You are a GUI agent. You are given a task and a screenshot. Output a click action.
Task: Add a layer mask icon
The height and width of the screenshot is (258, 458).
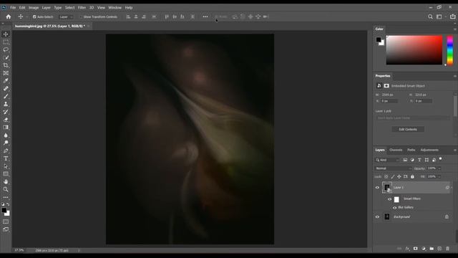tap(415, 249)
